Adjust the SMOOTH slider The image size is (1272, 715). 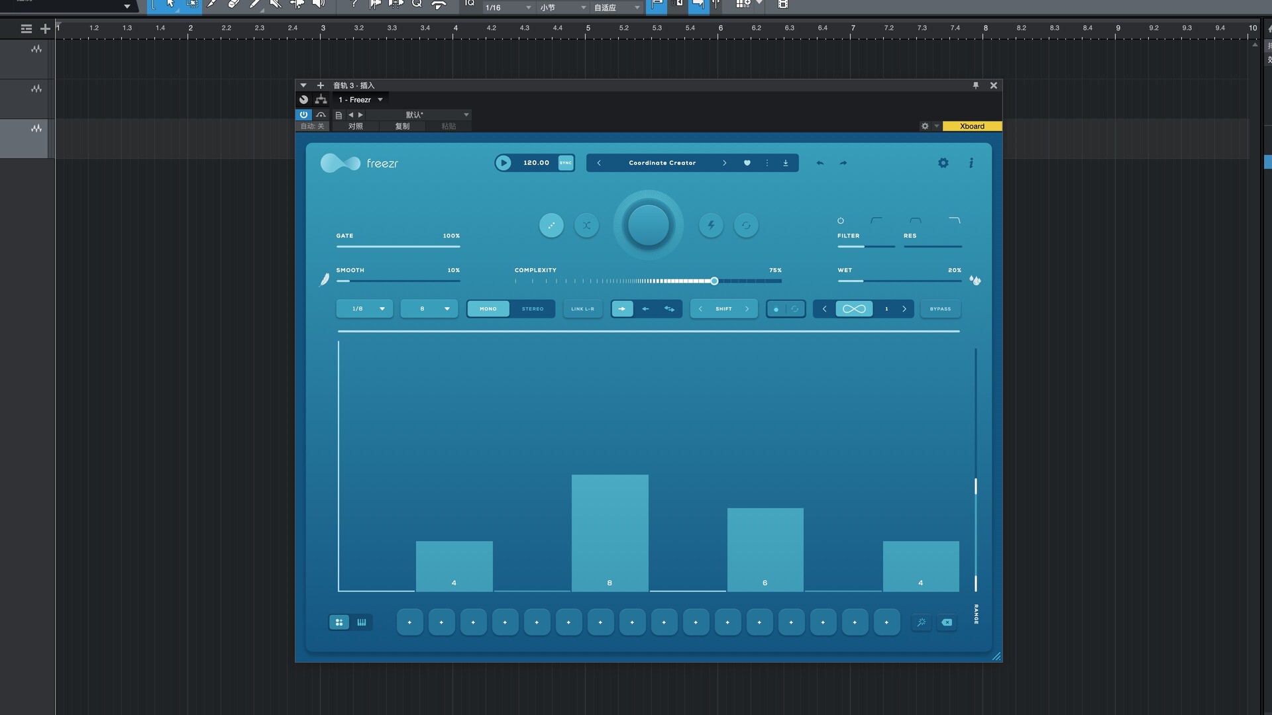point(398,281)
